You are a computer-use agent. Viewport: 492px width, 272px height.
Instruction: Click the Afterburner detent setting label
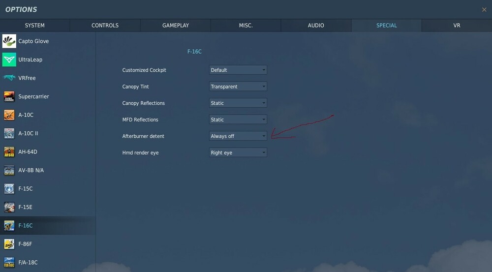tap(143, 136)
